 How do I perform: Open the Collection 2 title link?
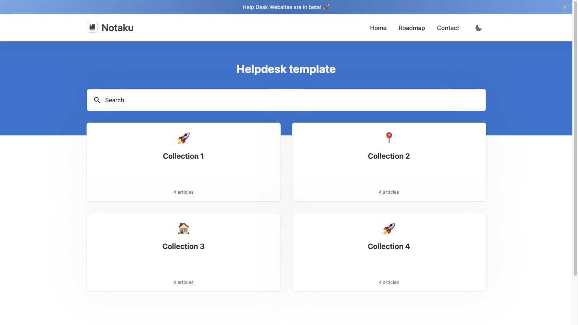coord(389,156)
